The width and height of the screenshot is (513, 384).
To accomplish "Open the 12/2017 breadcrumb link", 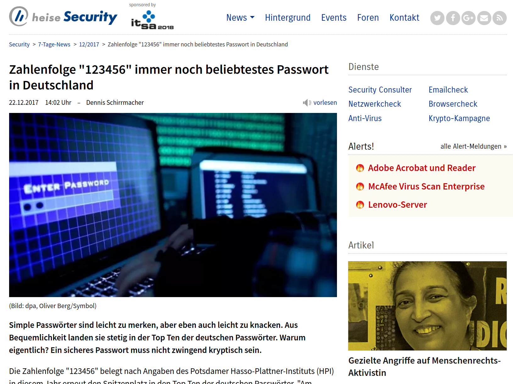I will pyautogui.click(x=89, y=45).
